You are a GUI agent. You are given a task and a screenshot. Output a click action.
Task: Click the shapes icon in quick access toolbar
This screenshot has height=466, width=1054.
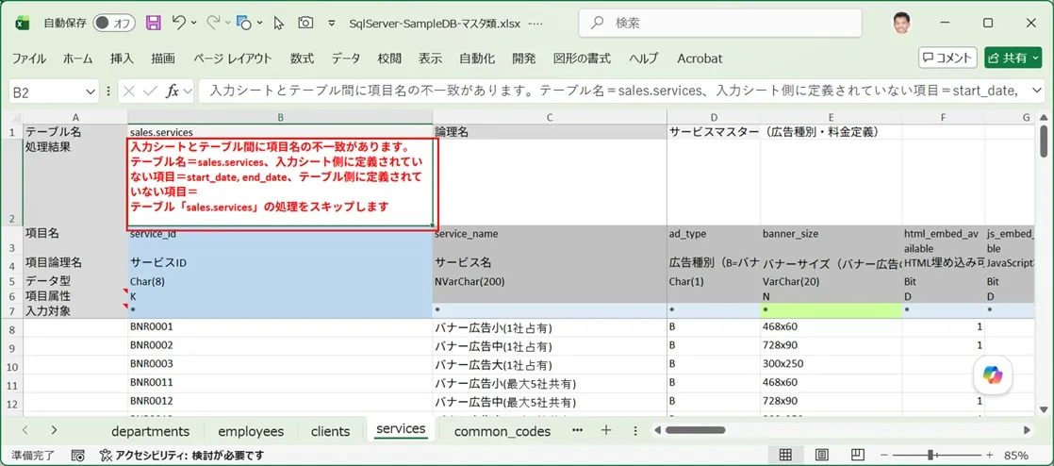244,23
